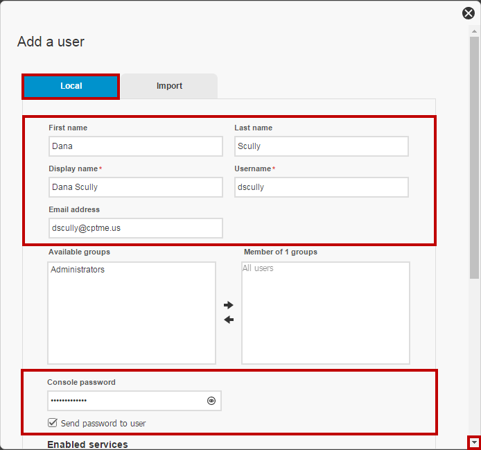Click the scrollbar up arrow
Screen dimensions: 481x450
(474, 31)
